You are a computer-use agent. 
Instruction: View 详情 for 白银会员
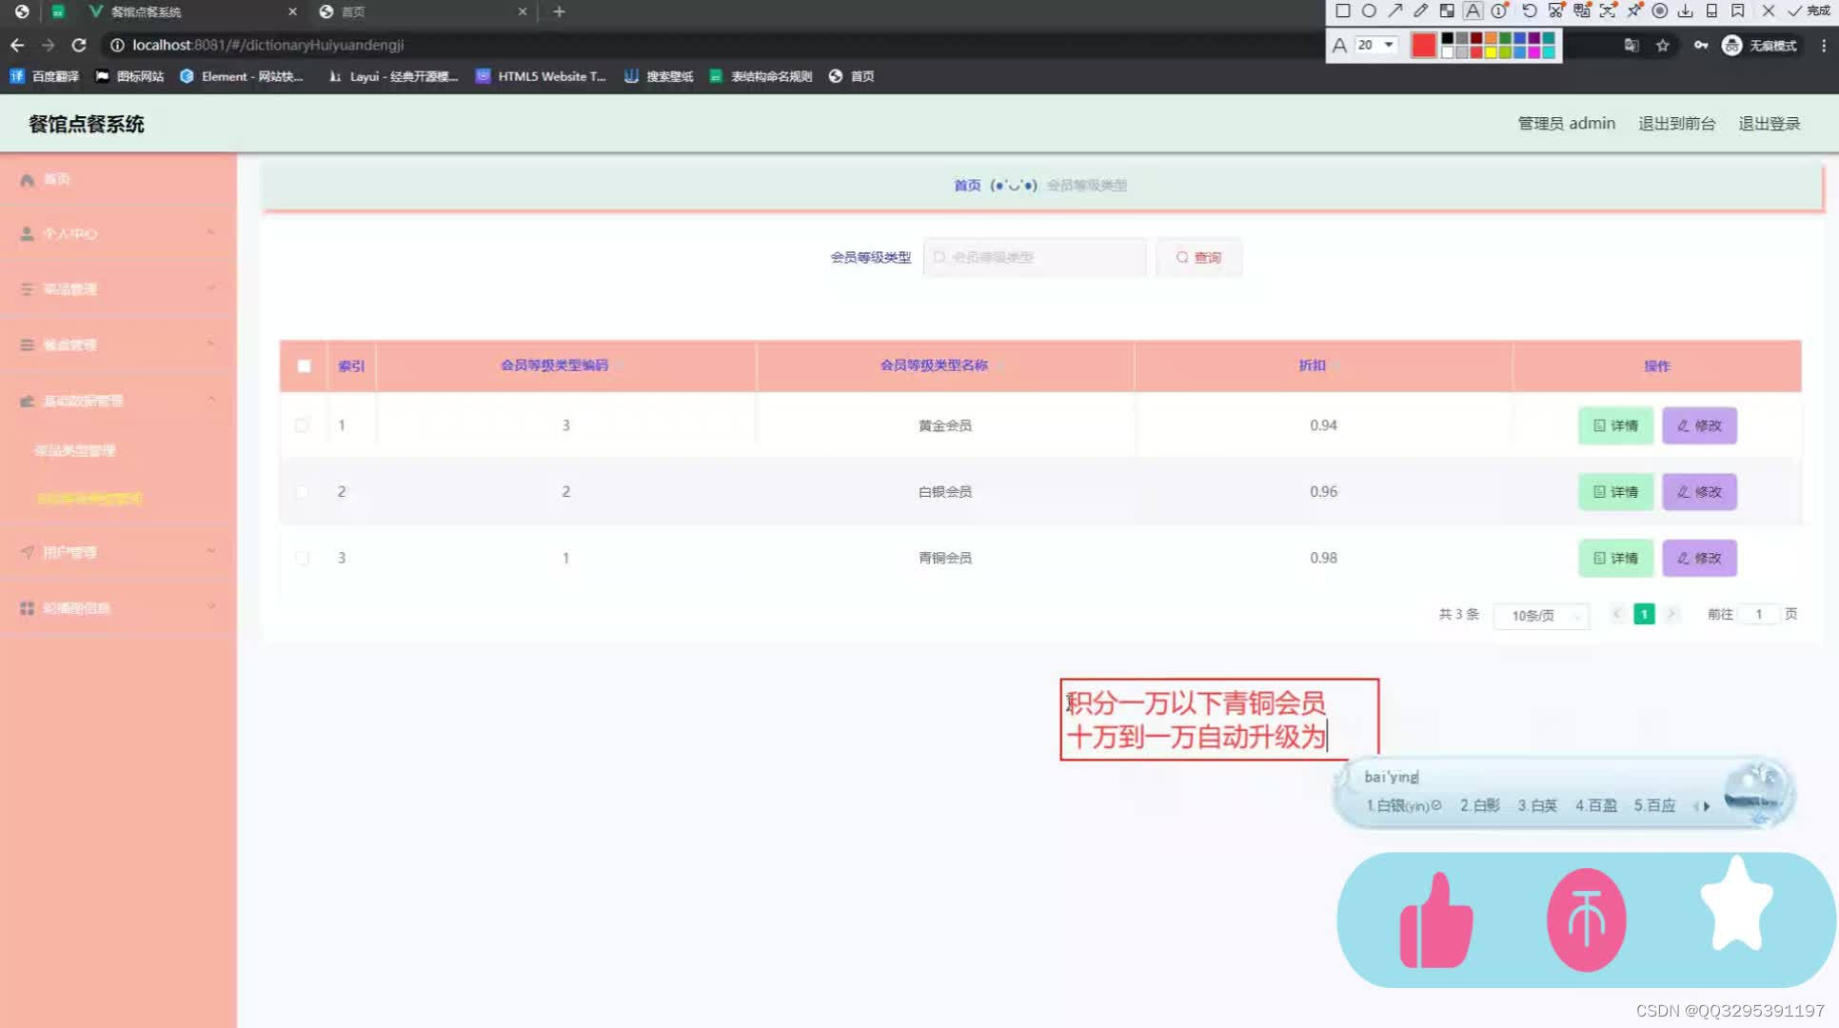(1615, 491)
